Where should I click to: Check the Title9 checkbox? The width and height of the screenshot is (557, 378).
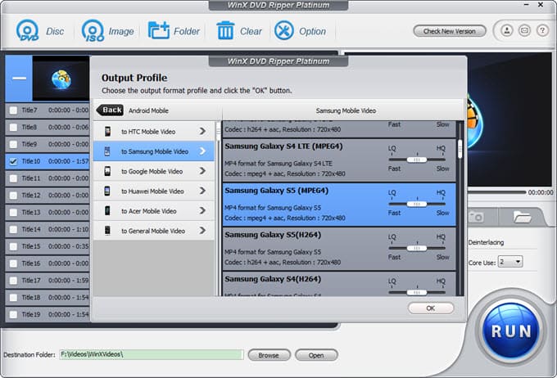13,144
